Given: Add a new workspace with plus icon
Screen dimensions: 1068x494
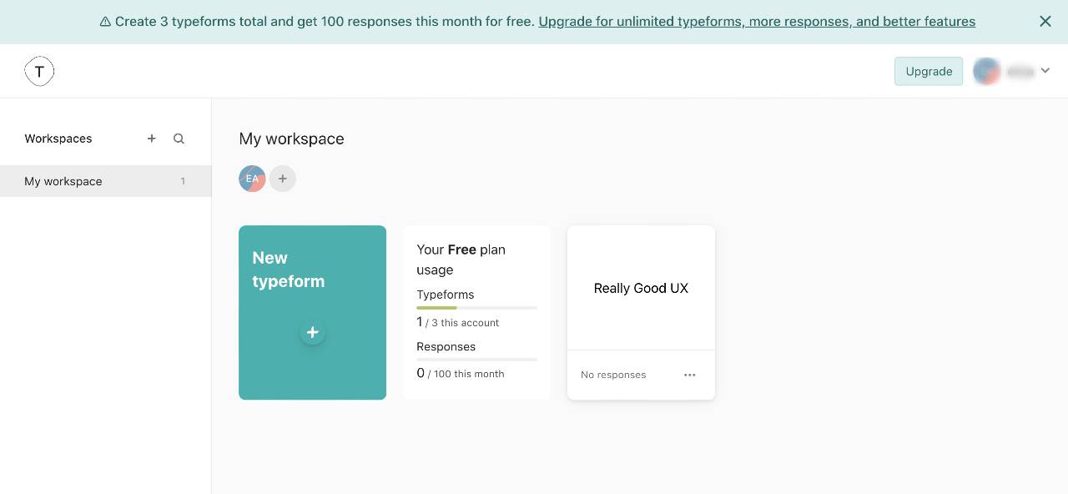Looking at the screenshot, I should click(152, 139).
